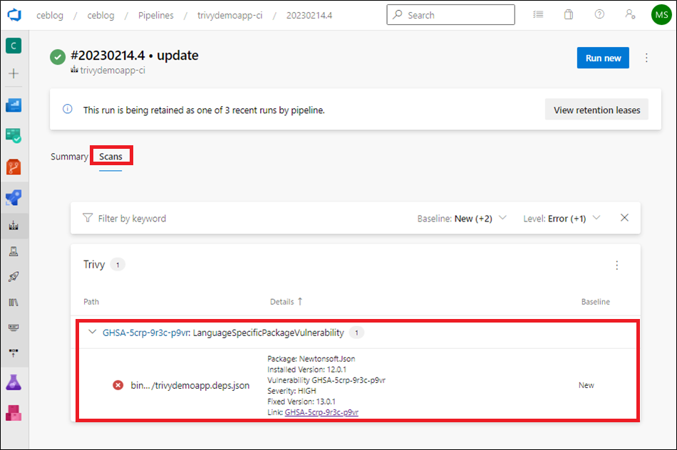Viewport: 677px width, 450px height.
Task: Select the project tile labeled C in sidebar
Action: pyautogui.click(x=14, y=46)
